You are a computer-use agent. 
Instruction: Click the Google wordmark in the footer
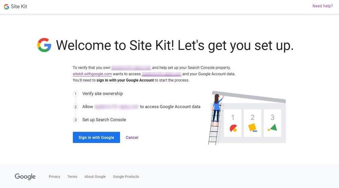25,176
